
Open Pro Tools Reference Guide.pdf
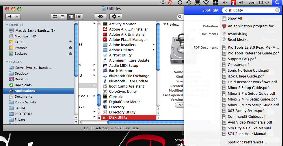click(x=251, y=53)
